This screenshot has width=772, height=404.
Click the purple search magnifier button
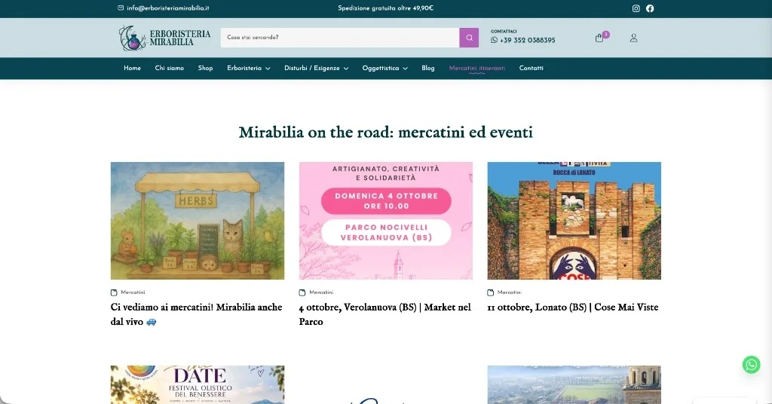[469, 38]
